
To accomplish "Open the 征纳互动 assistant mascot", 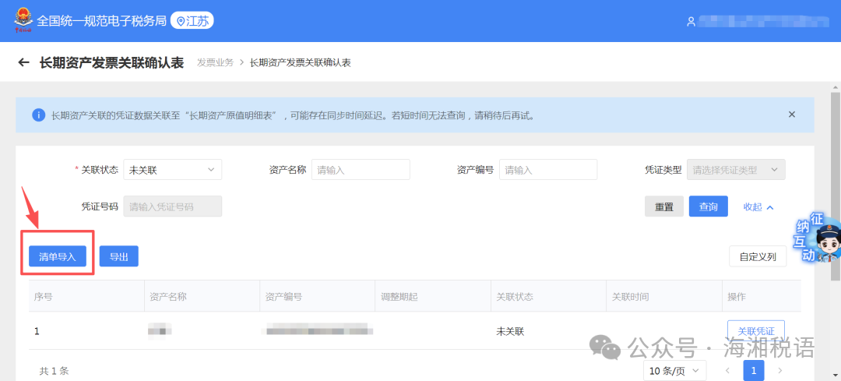I will [818, 240].
